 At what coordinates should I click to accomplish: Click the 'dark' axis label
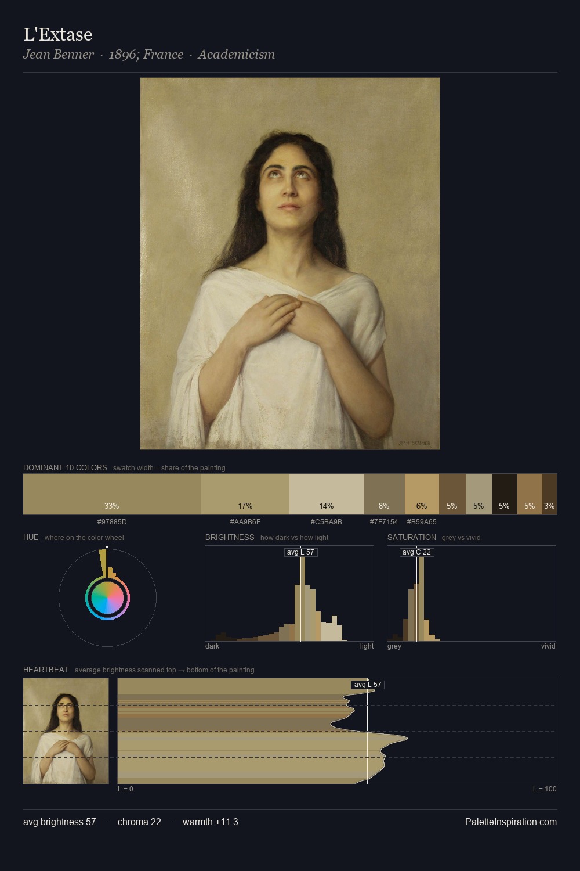click(212, 646)
